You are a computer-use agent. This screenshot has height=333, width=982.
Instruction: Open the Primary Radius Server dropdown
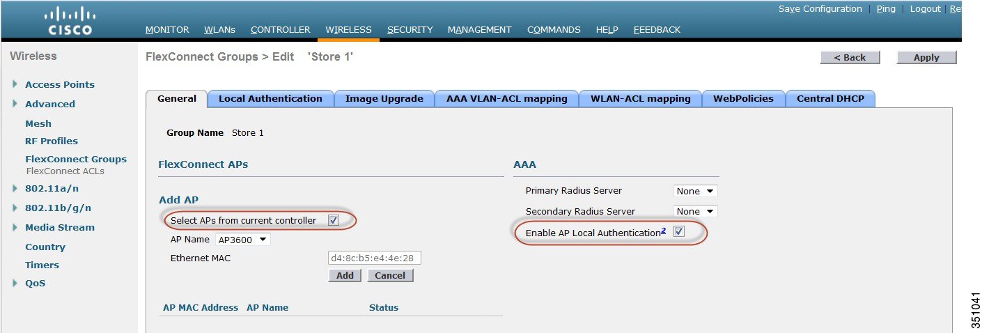(695, 191)
